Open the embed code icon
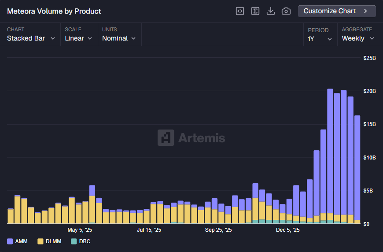This screenshot has height=252, width=383. click(239, 11)
